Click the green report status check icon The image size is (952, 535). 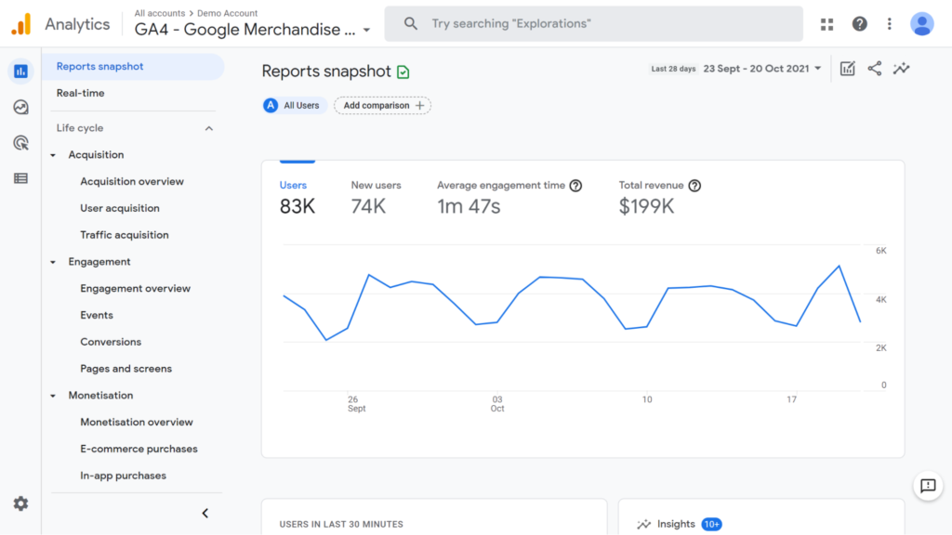pos(403,72)
